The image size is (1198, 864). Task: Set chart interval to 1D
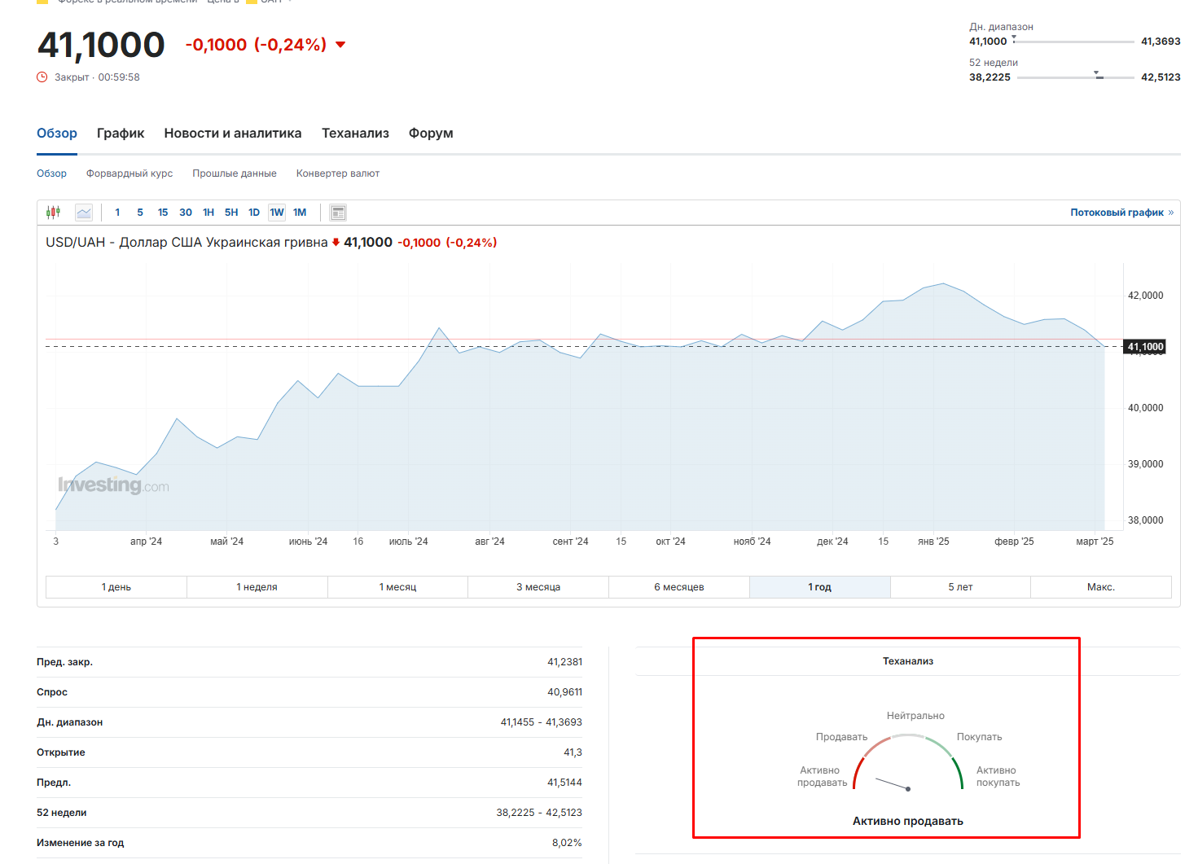coord(254,213)
